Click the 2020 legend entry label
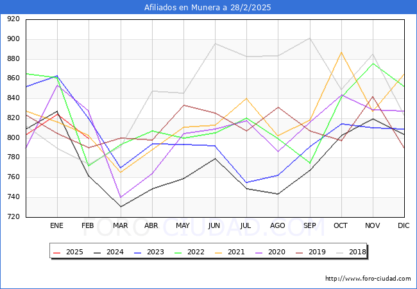This screenshot has height=289, width=417. point(277,252)
